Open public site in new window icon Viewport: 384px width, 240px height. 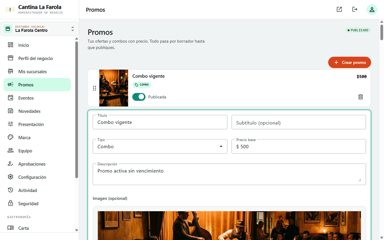(339, 9)
